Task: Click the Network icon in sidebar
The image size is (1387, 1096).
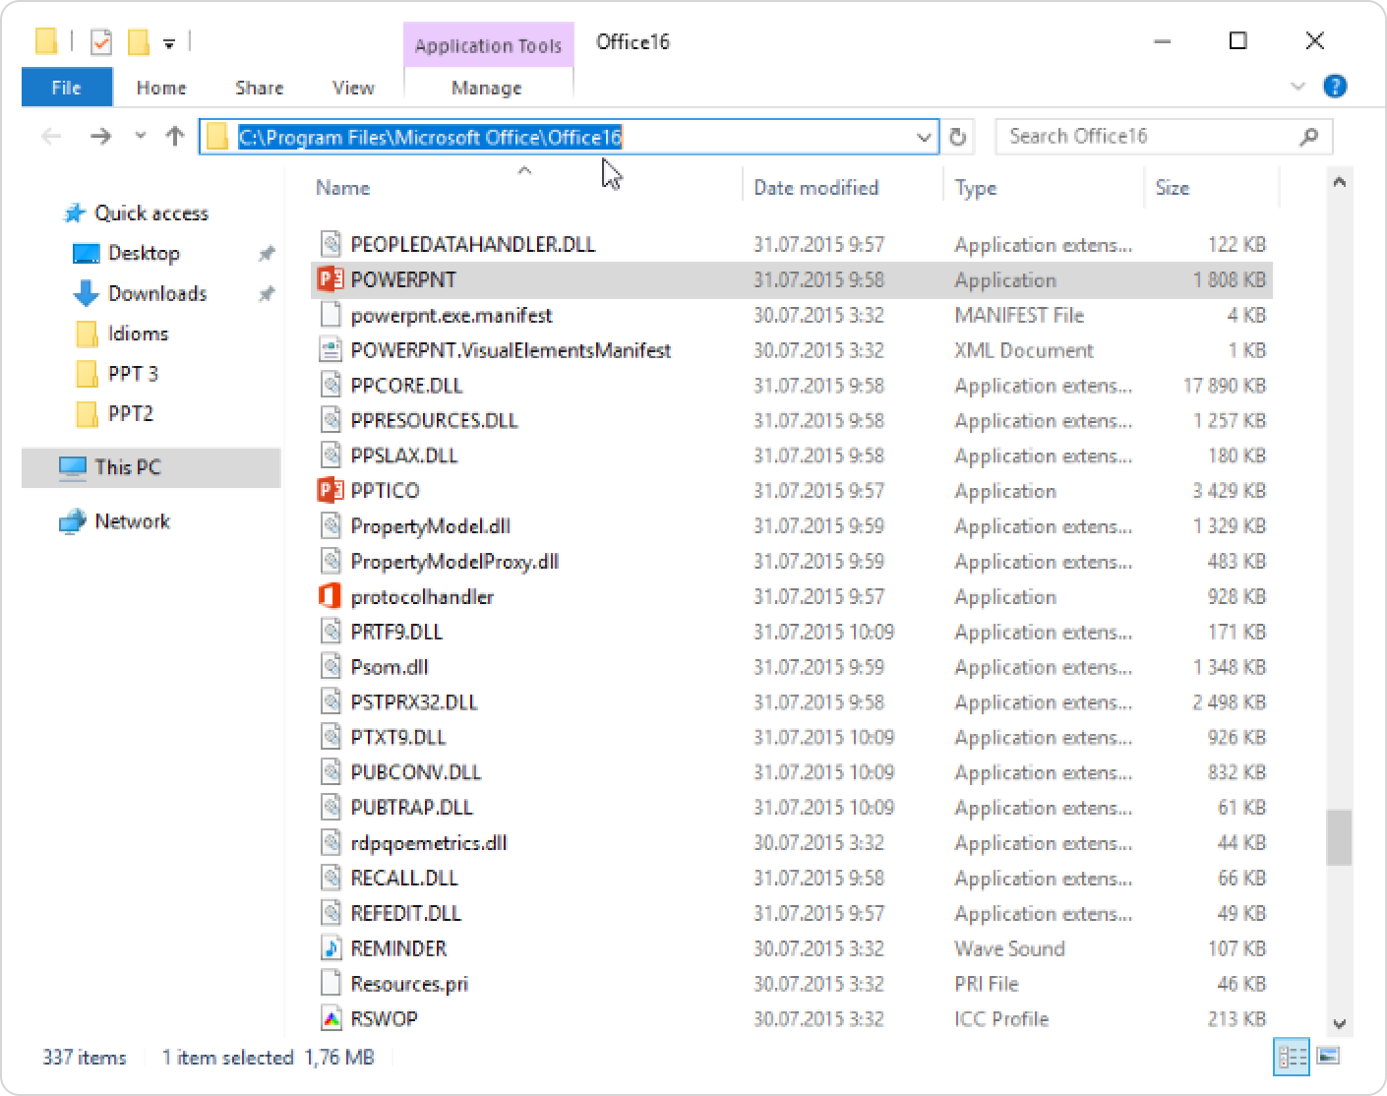Action: 73,521
